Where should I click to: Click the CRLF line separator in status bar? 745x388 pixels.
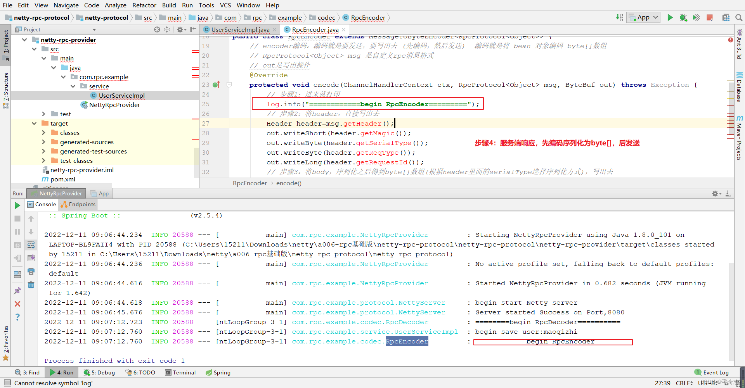point(684,383)
